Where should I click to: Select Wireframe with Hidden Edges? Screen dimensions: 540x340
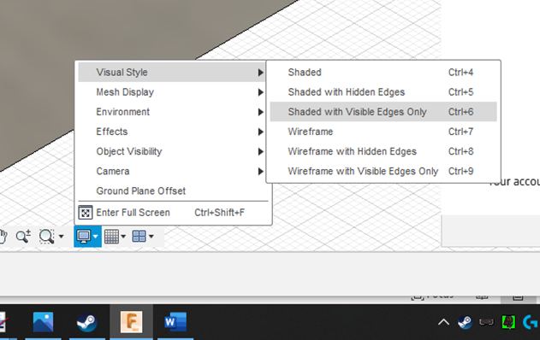coord(383,151)
